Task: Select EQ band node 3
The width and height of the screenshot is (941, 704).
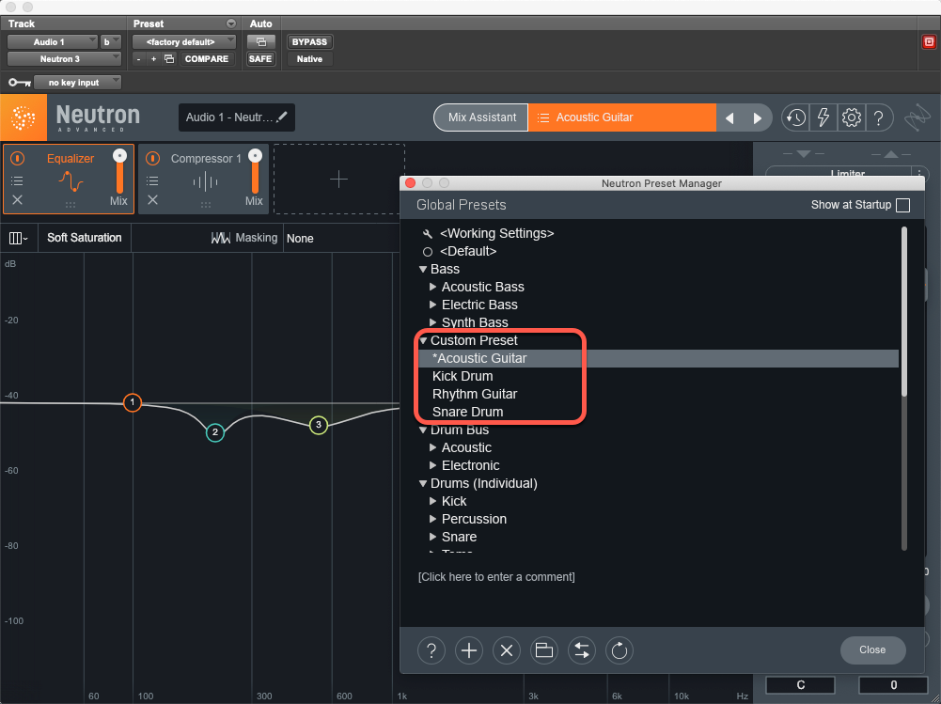Action: [318, 425]
